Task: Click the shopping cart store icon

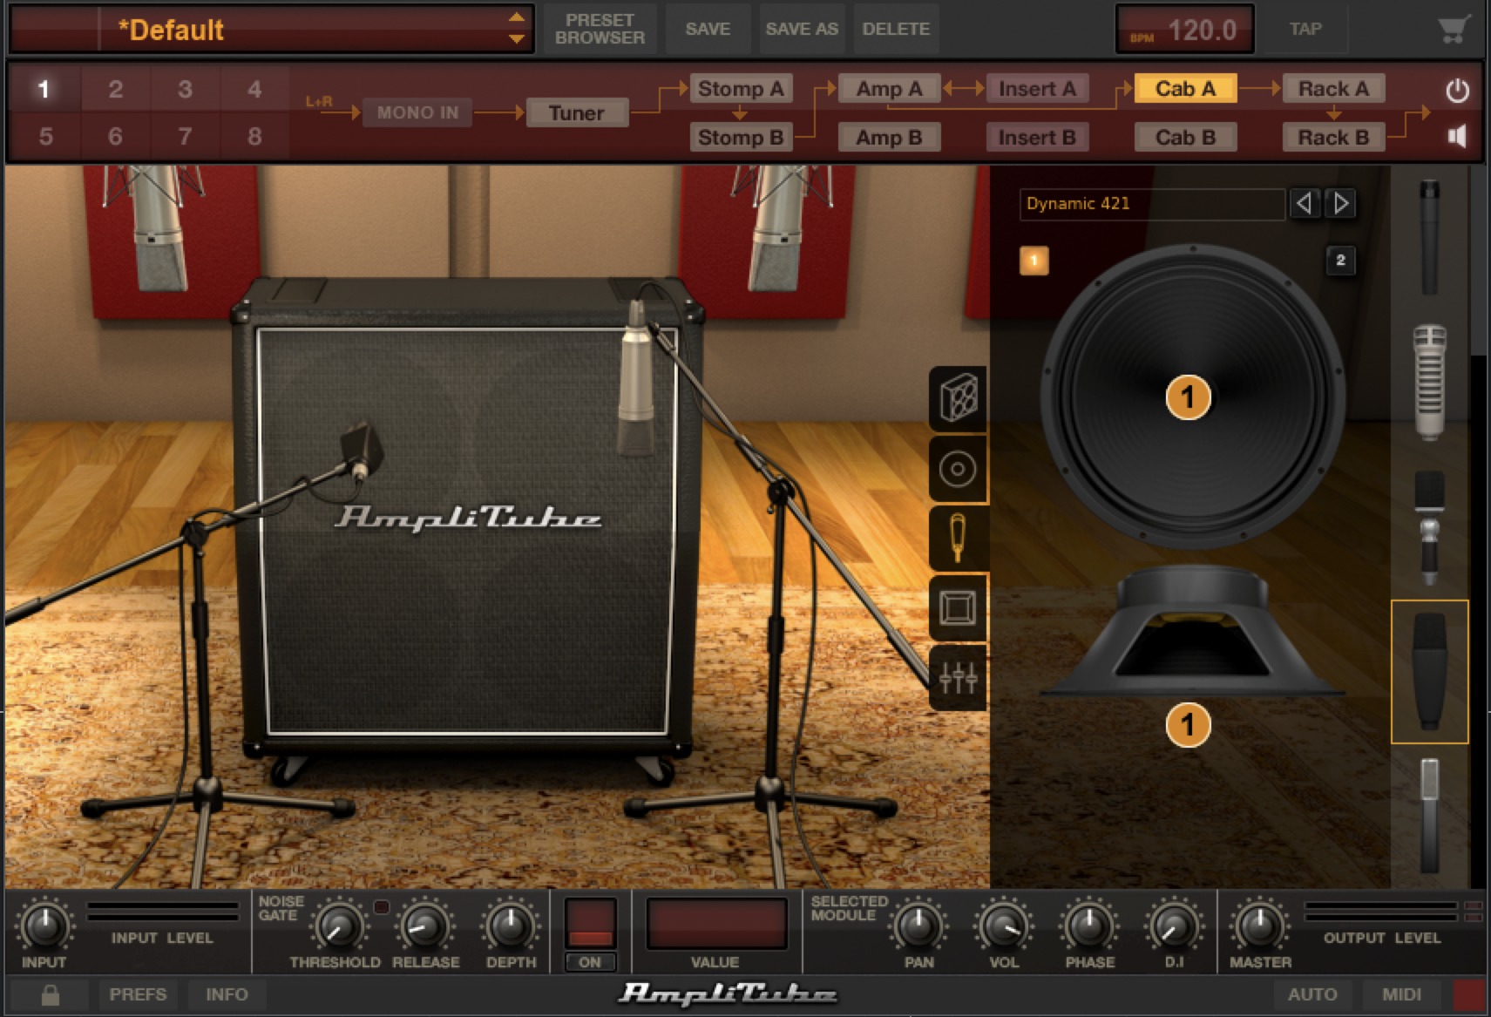Action: click(1454, 30)
